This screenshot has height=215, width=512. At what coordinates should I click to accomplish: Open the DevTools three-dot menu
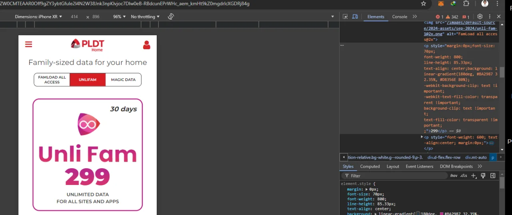tap(490, 17)
